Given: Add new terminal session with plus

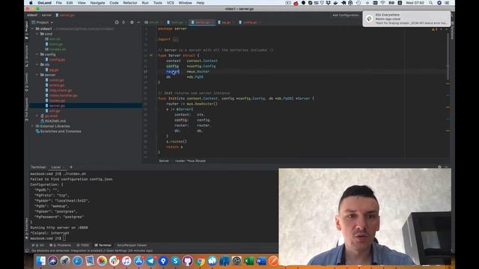Looking at the screenshot, I should 71,167.
